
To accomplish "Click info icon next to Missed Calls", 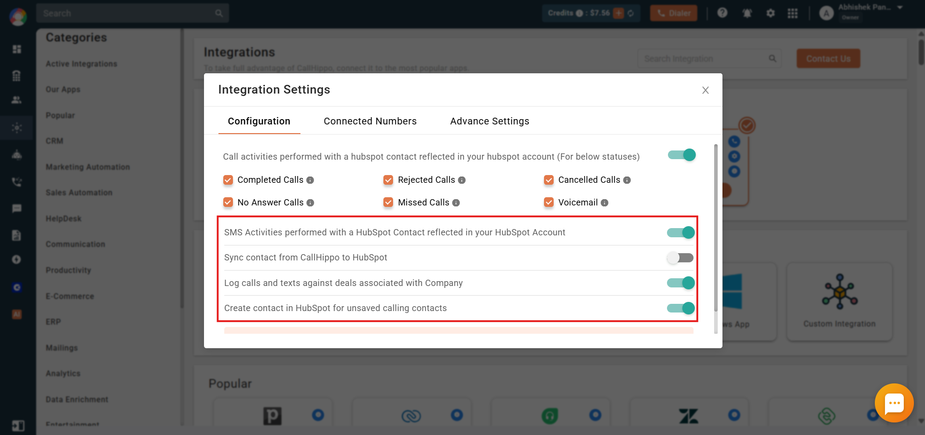I will click(x=456, y=203).
